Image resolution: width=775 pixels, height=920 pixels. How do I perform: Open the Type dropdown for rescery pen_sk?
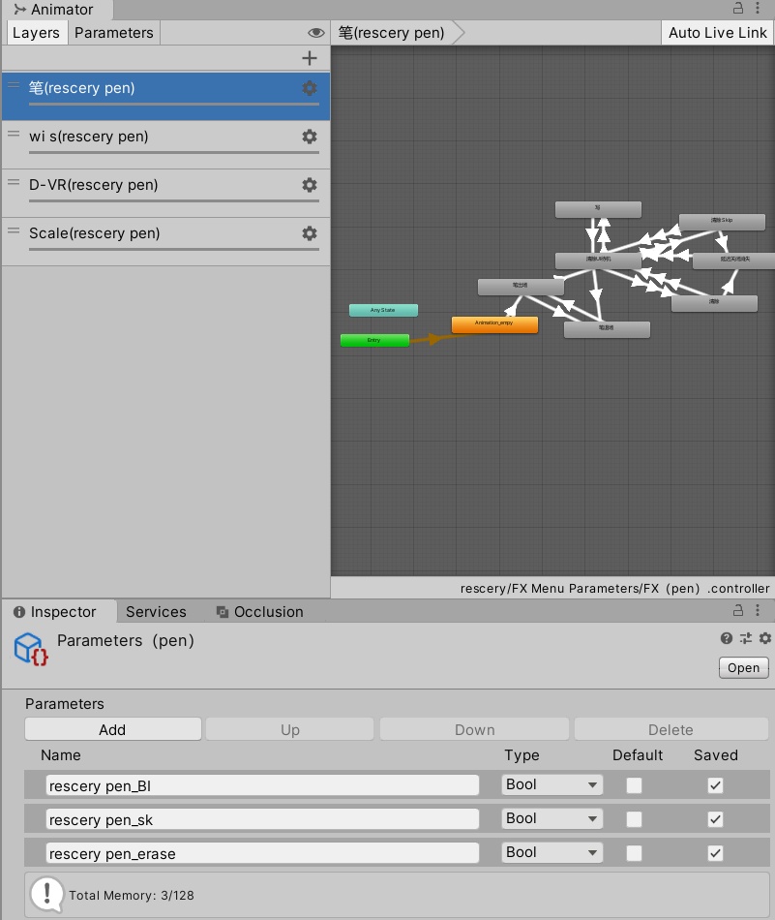click(x=551, y=818)
